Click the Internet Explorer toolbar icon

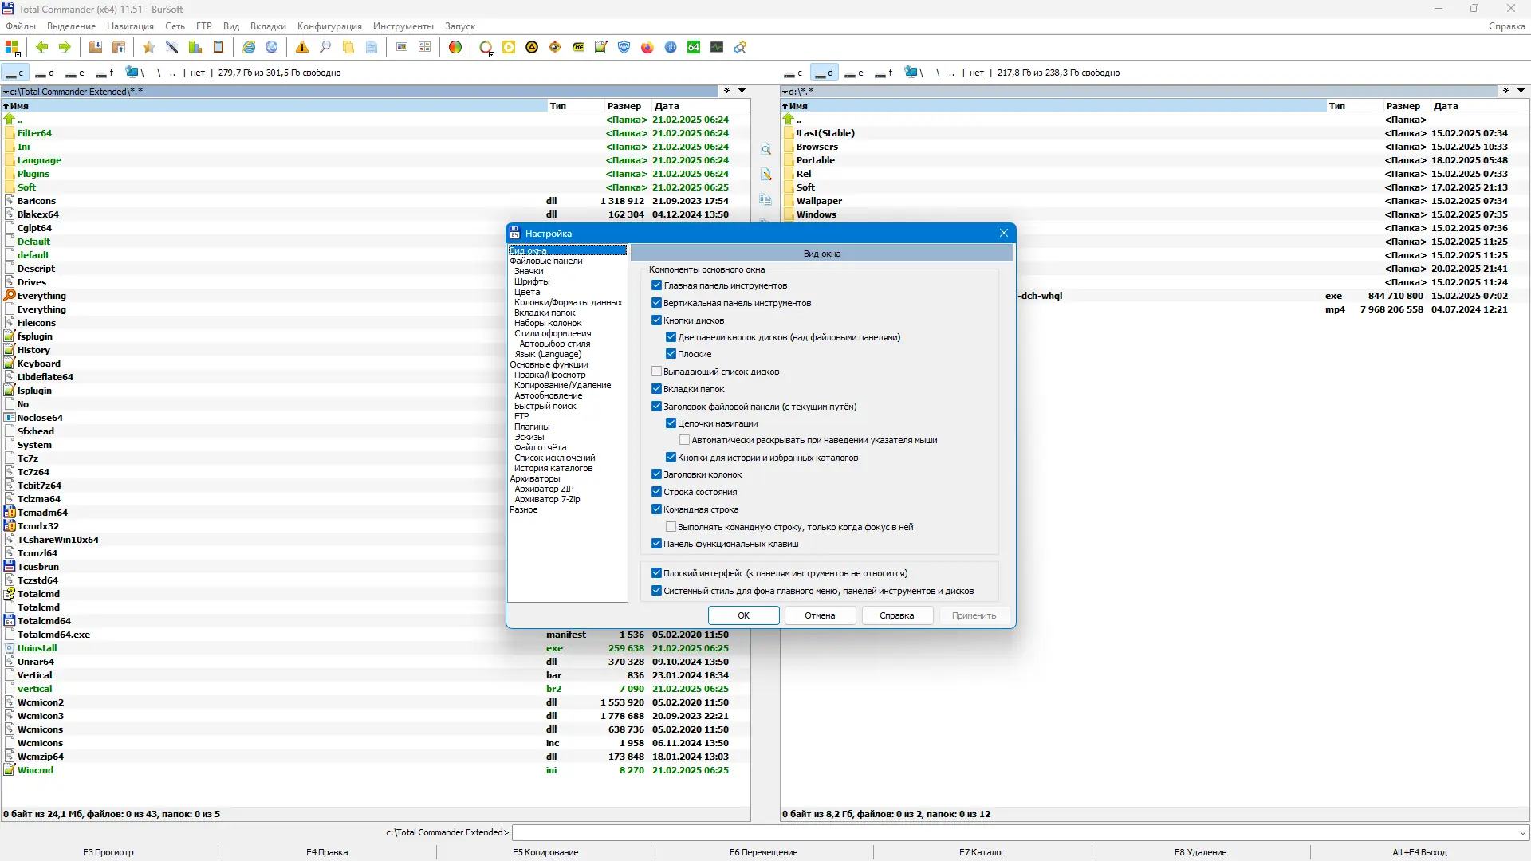[249, 47]
